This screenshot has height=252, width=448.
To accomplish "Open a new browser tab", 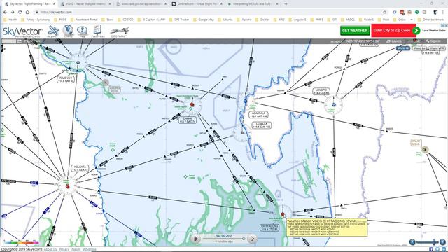I will 286,4.
